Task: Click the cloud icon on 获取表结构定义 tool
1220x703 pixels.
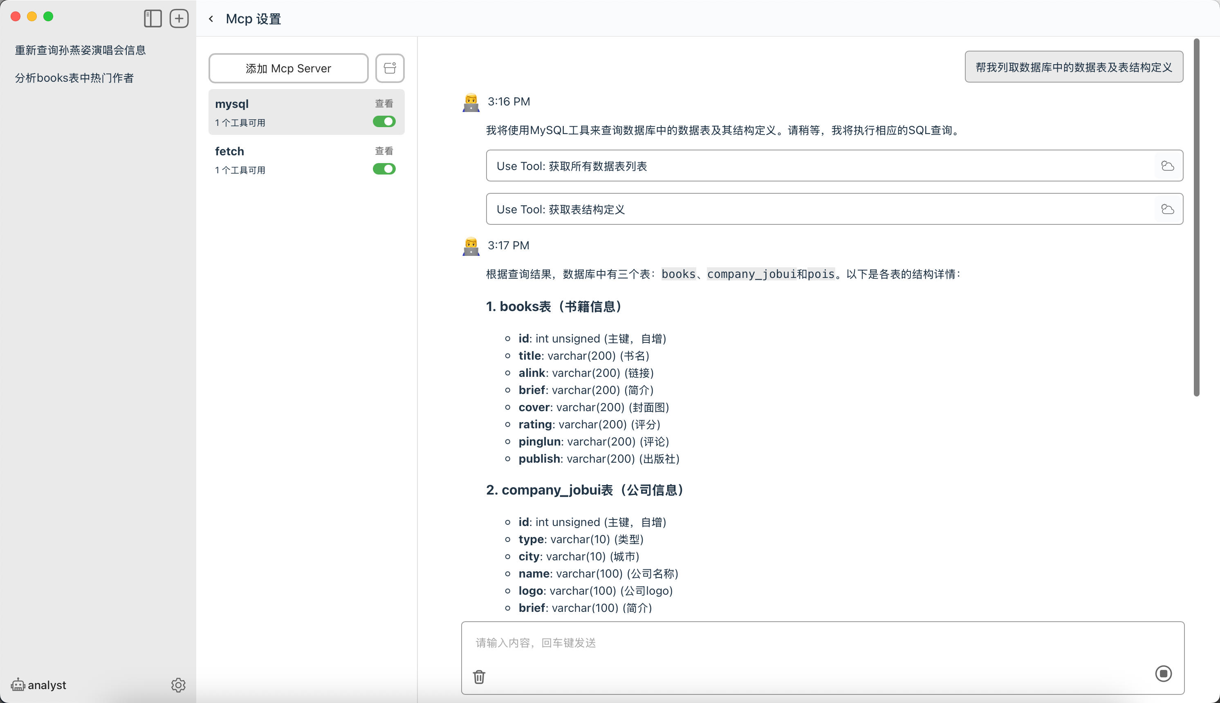Action: click(1167, 209)
